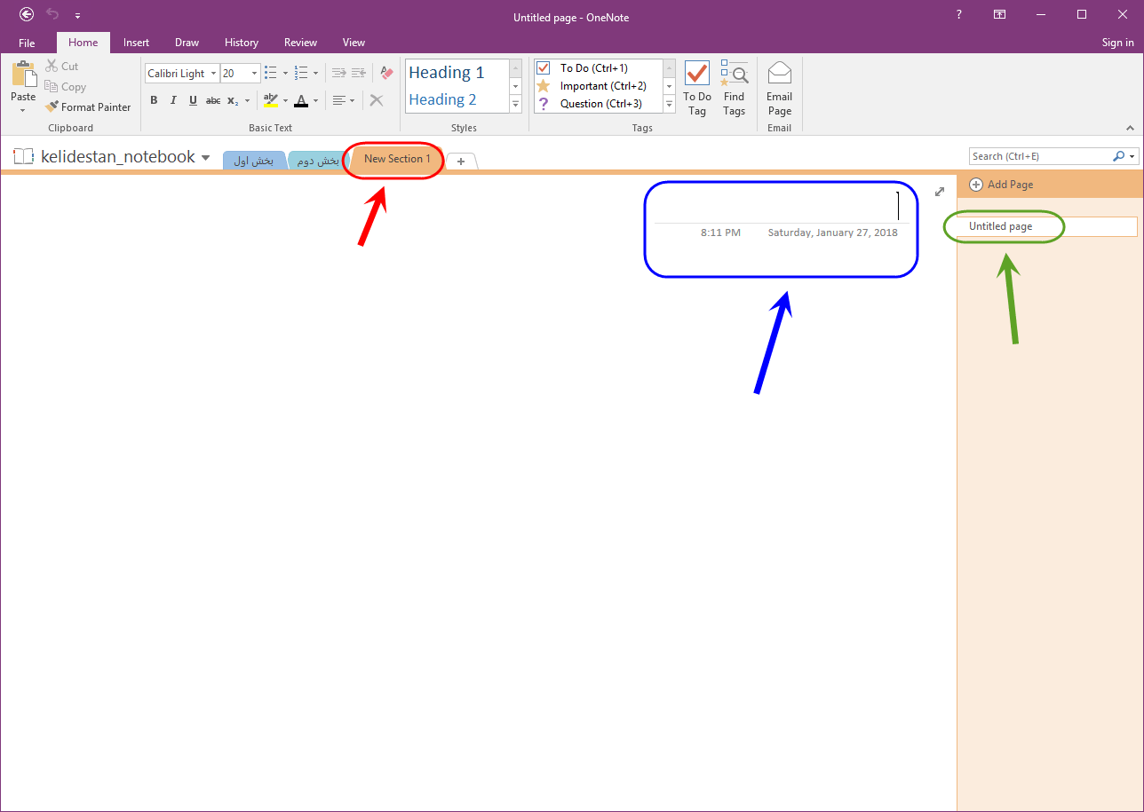Clear all formatting with eraser icon
Viewport: 1144px width, 812px height.
point(386,74)
